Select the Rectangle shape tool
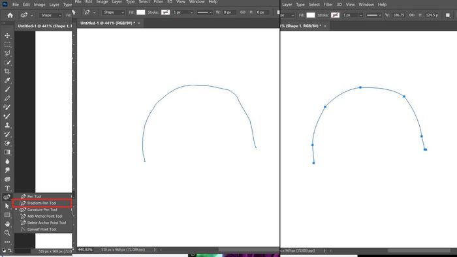The height and width of the screenshot is (257, 457). tap(7, 215)
